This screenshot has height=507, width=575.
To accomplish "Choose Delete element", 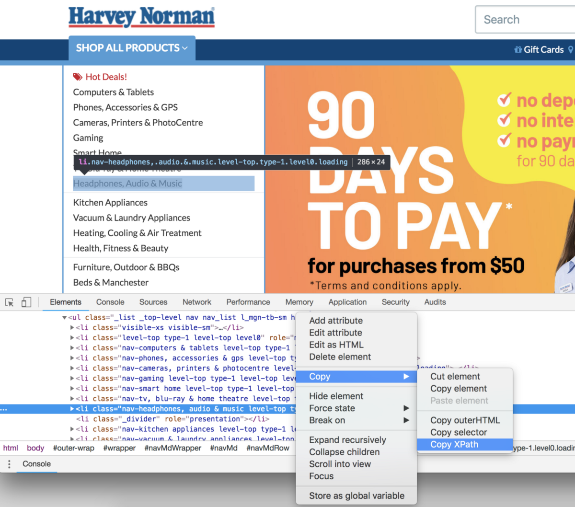I will tap(356, 357).
